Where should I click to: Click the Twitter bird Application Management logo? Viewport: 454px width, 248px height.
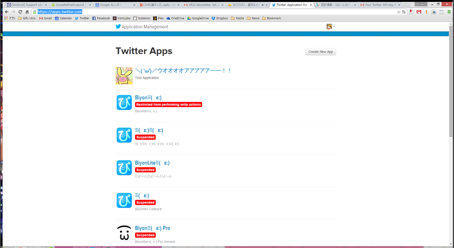[142, 27]
